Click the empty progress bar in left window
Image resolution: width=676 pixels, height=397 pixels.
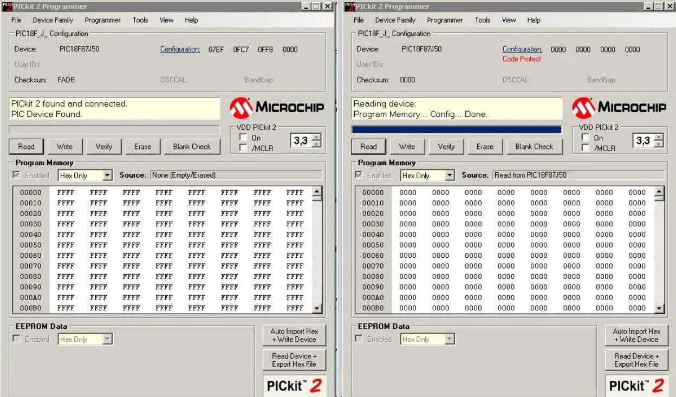pos(114,129)
